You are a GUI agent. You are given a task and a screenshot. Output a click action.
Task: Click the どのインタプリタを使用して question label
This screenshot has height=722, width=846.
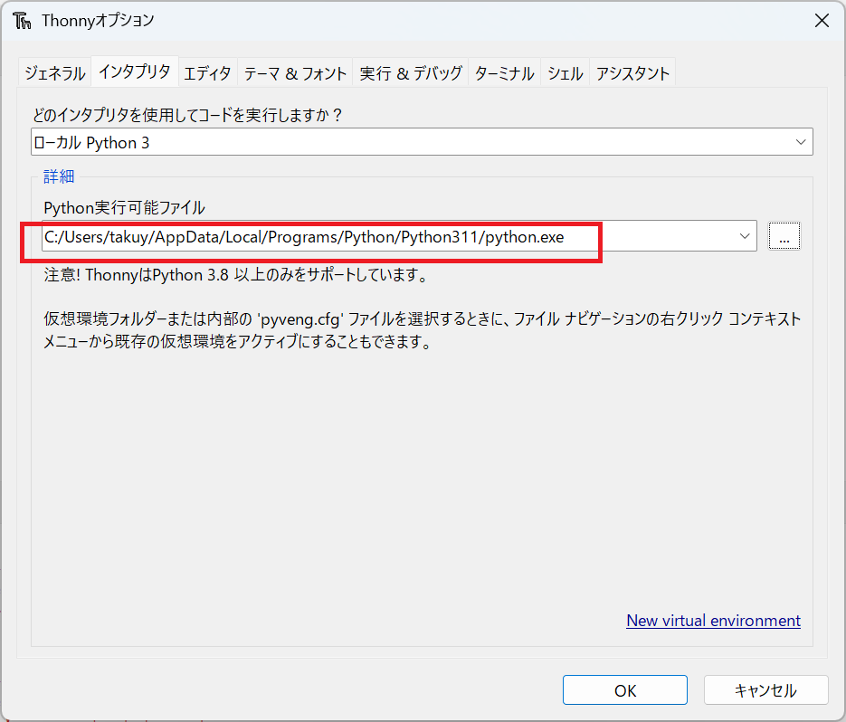[186, 115]
